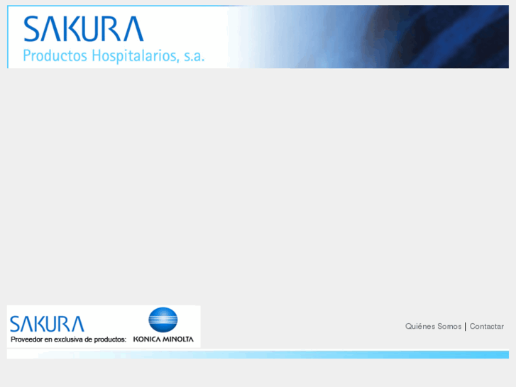Open the Contactar link
This screenshot has width=516, height=387.
[486, 327]
